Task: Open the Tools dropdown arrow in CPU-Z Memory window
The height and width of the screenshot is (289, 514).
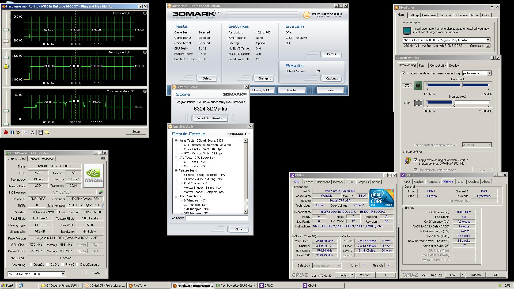Action: pos(463,275)
